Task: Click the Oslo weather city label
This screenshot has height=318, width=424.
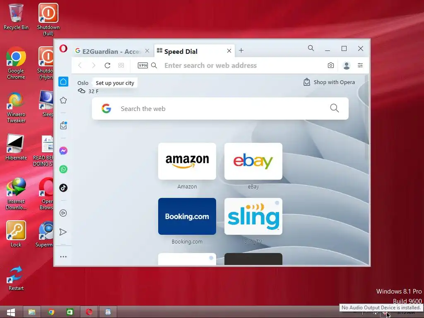Action: [83, 83]
